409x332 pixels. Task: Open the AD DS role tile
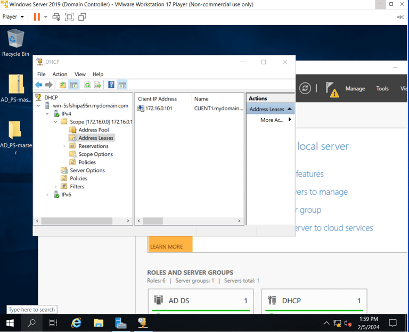pyautogui.click(x=201, y=301)
